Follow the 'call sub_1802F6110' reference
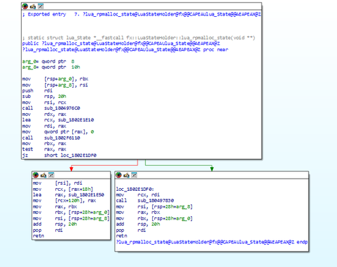This screenshot has width=337, height=267. [x=62, y=138]
